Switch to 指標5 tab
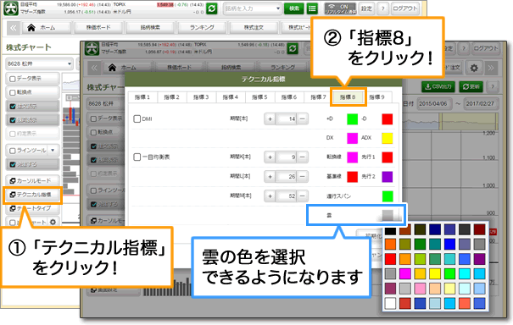This screenshot has height=325, width=513. pos(259,97)
